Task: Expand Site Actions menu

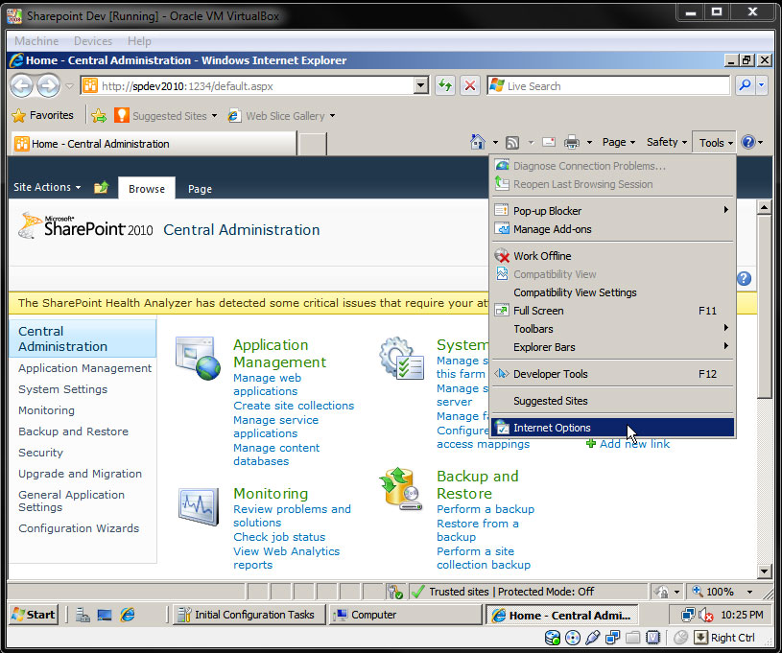Action: [47, 187]
